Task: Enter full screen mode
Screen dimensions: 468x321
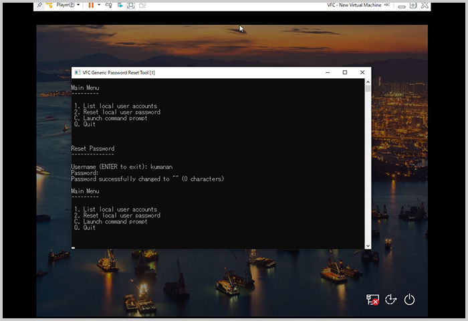Action: coord(131,5)
